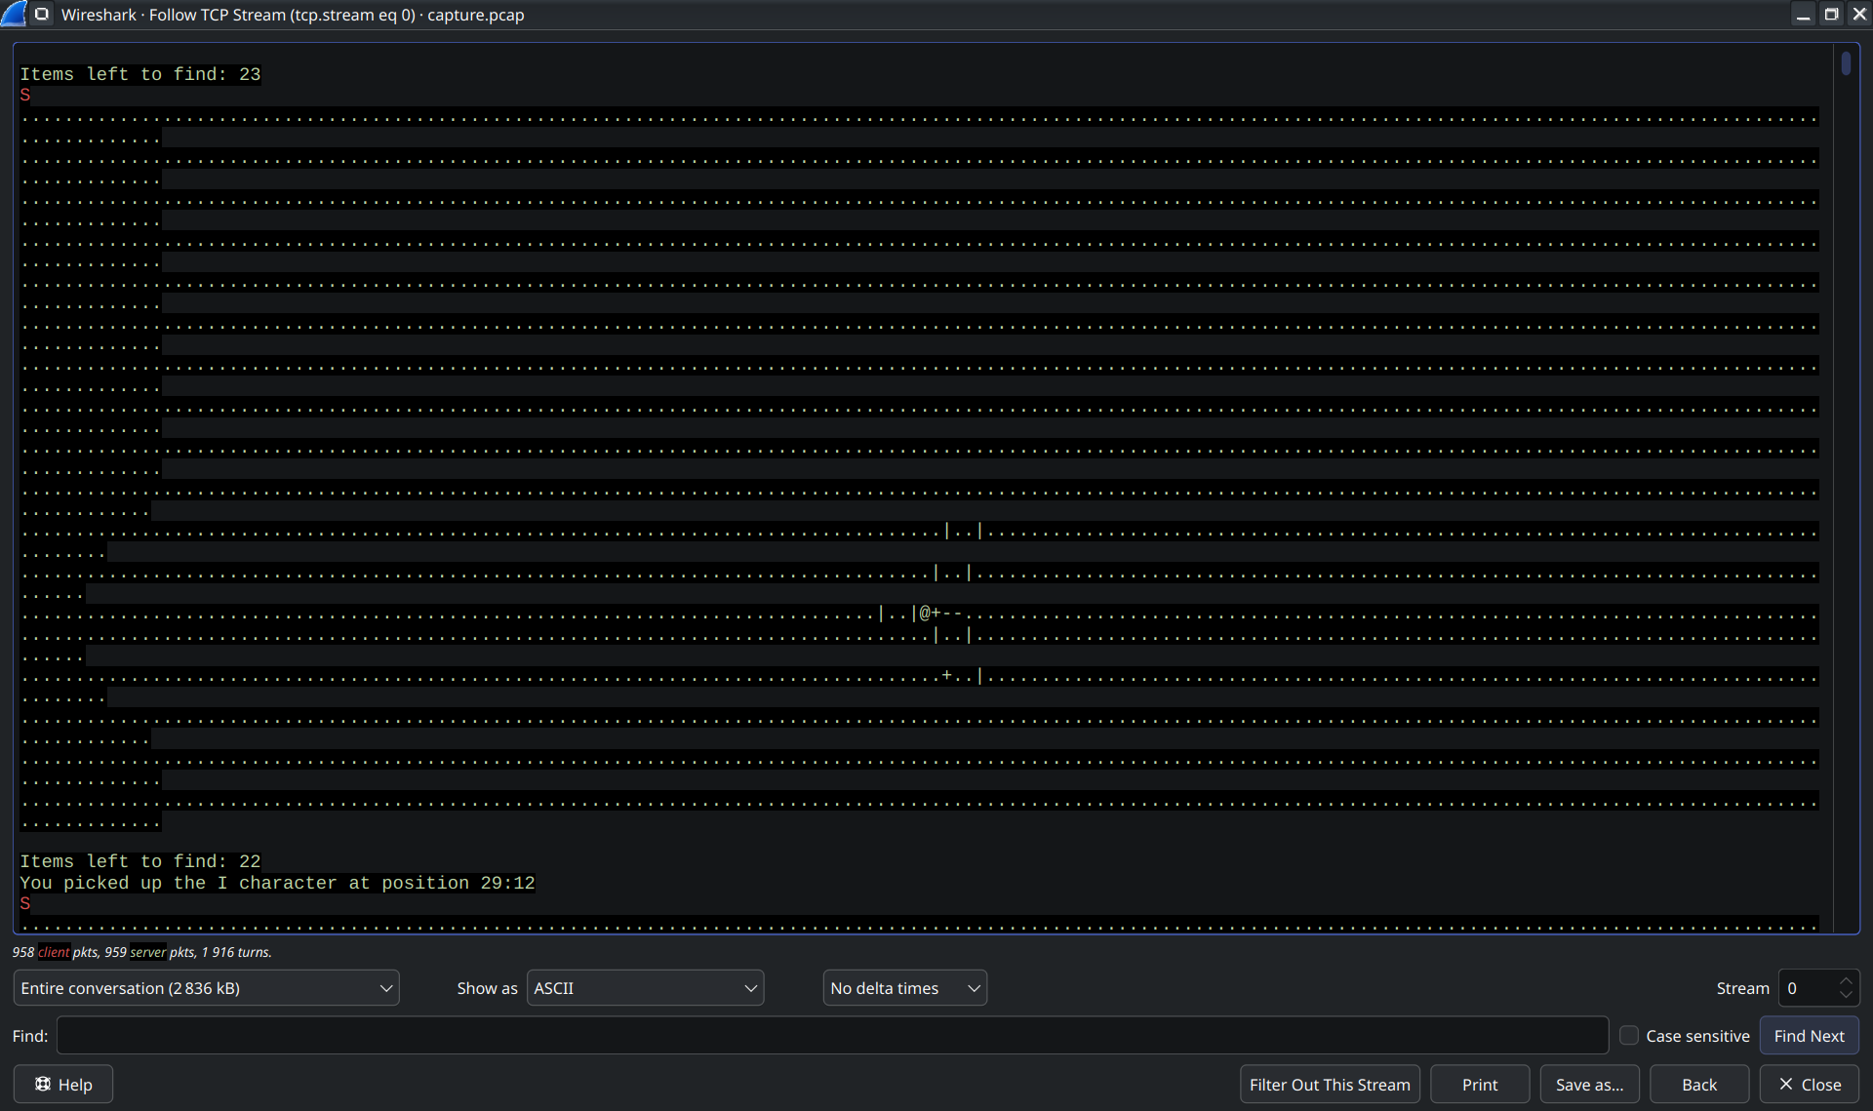Image resolution: width=1873 pixels, height=1111 pixels.
Task: Click the window icon beside the Wireshark logo
Action: coord(40,15)
